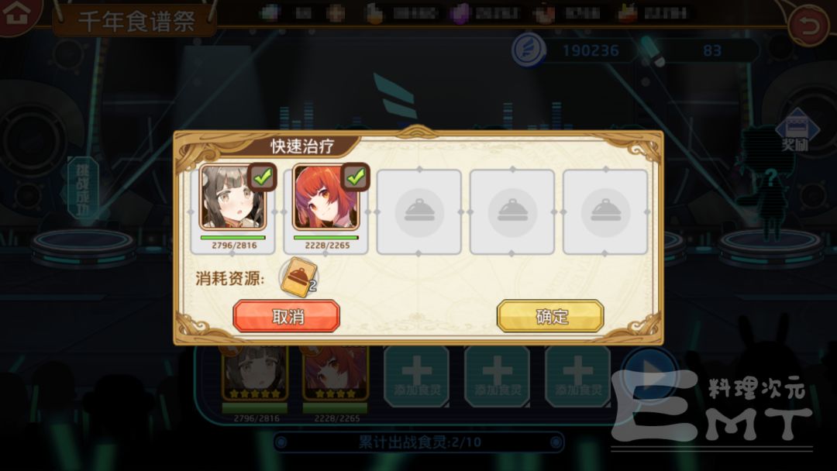Select the red-haired character portrait in dialog
This screenshot has height=471, width=837.
click(326, 197)
